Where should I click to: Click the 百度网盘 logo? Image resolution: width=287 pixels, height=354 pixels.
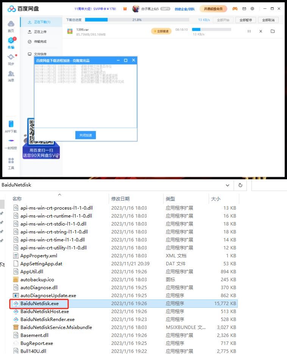tap(23, 9)
